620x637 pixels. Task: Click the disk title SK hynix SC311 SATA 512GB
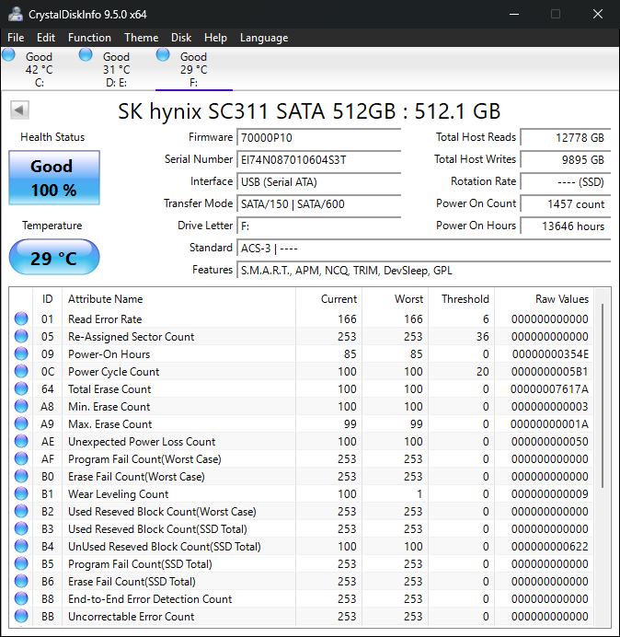tap(309, 110)
